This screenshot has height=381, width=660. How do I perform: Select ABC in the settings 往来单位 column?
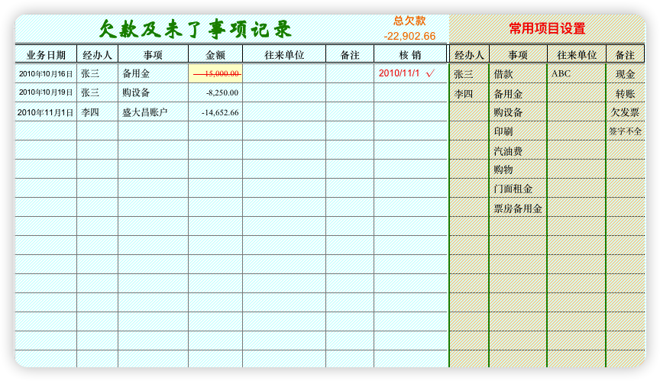[x=576, y=74]
